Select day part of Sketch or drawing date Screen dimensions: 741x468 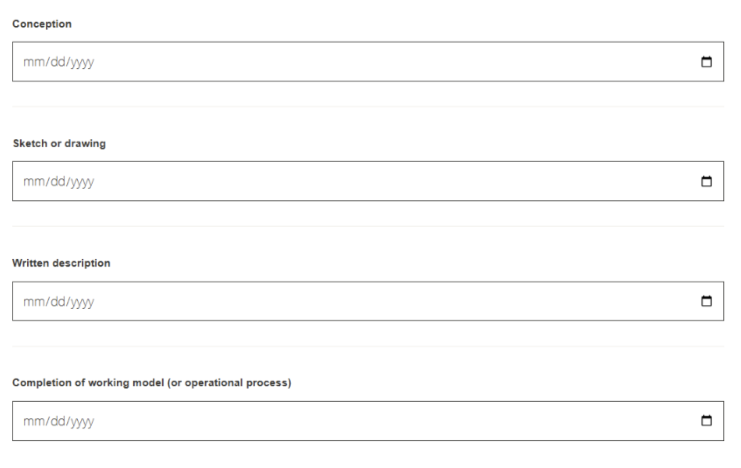[58, 181]
